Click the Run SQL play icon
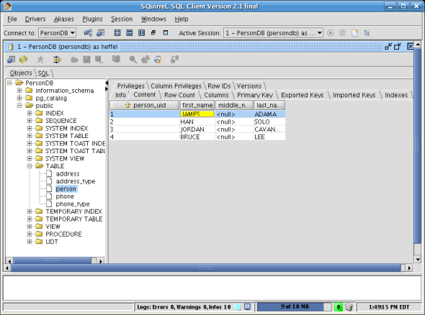This screenshot has width=425, height=315. [330, 33]
